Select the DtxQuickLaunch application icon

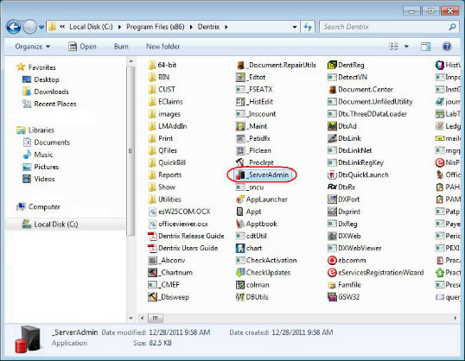point(332,174)
